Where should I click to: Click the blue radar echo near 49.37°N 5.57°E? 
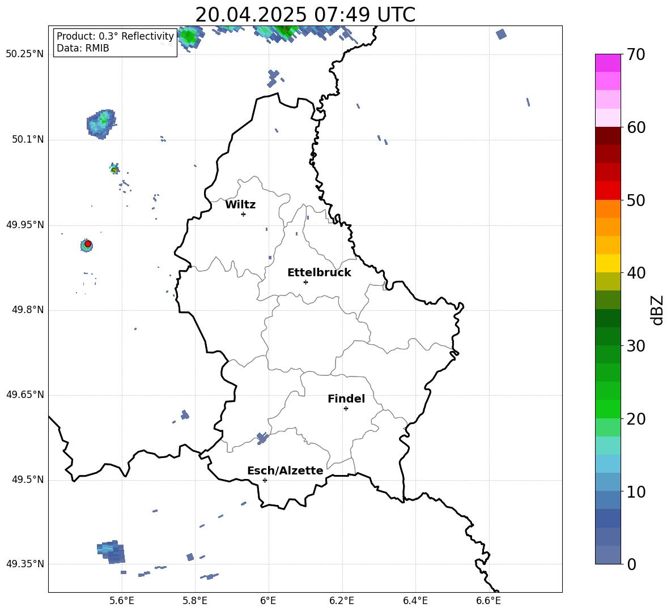click(112, 552)
